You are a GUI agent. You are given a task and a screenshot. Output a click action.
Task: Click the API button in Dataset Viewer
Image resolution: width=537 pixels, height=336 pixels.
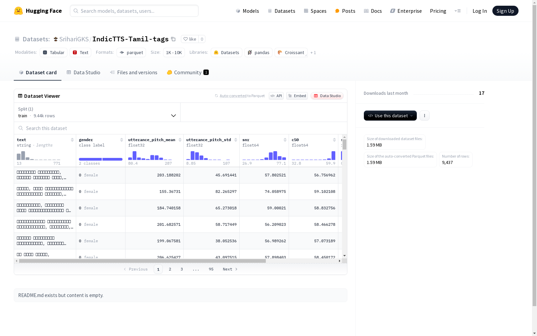pos(276,96)
